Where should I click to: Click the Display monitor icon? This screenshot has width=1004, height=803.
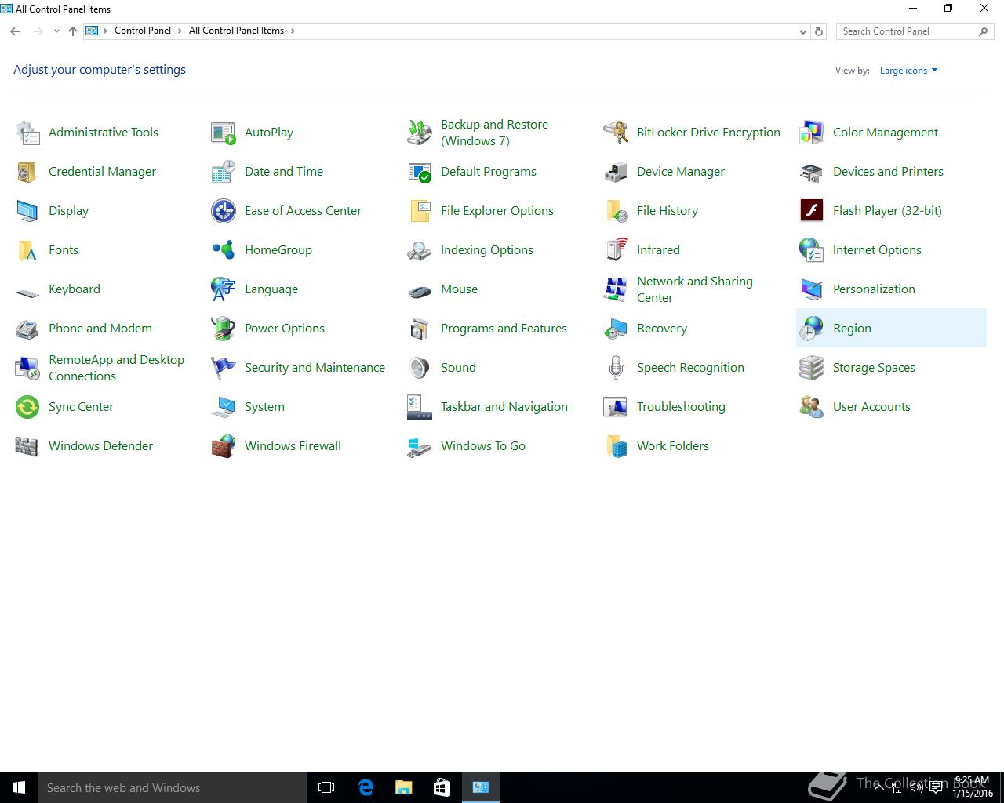click(27, 211)
